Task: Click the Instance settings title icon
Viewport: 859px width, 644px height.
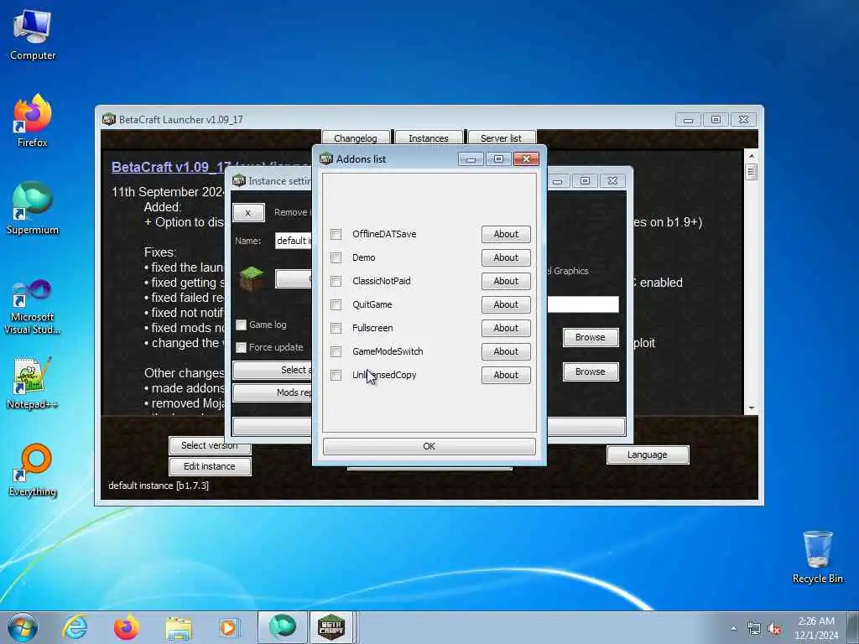Action: (x=239, y=181)
